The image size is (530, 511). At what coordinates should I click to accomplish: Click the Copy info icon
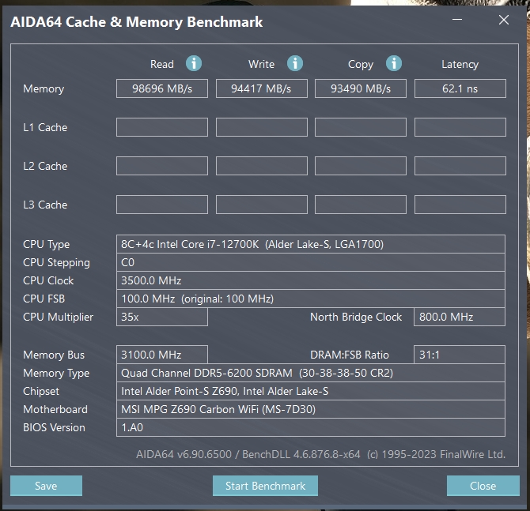click(393, 64)
